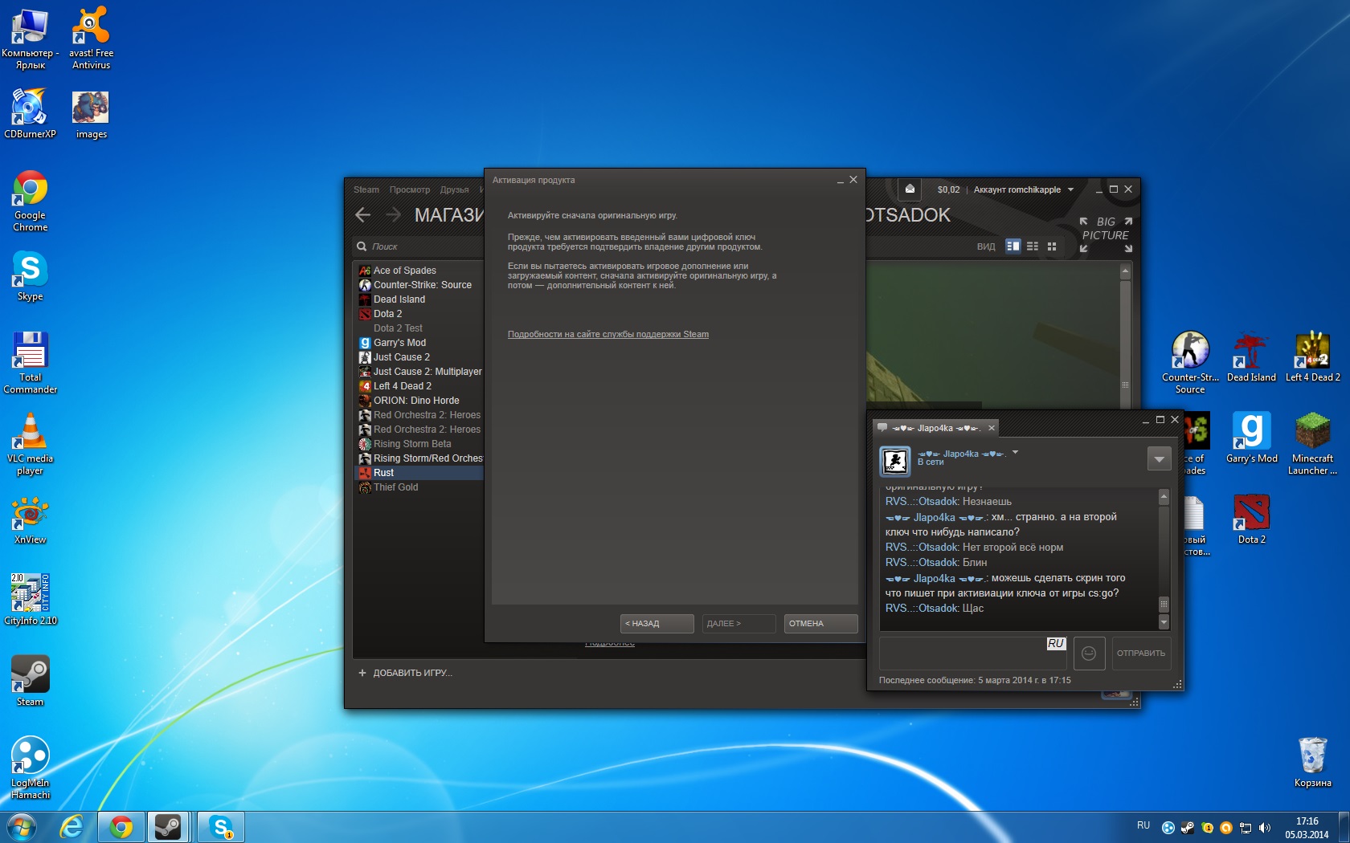
Task: Click ОТПРАВИТЬ send button
Action: pos(1141,654)
